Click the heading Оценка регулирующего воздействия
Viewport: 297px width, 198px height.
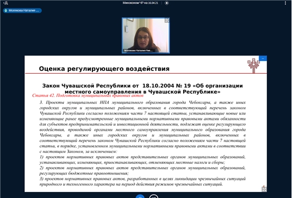tap(104, 69)
